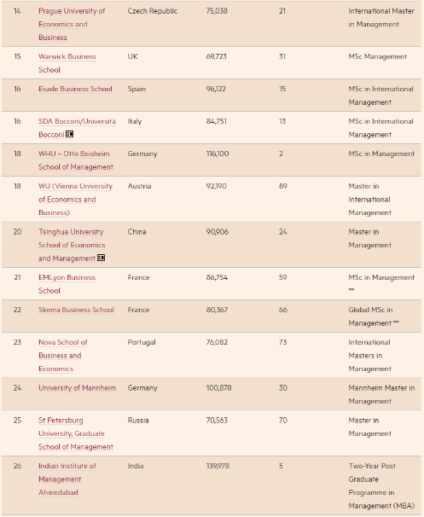
Task: Select salary value 116,100
Action: click(x=218, y=154)
